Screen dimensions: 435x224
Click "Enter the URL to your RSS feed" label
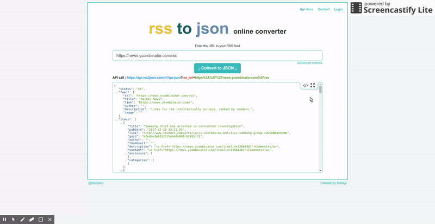coord(217,46)
